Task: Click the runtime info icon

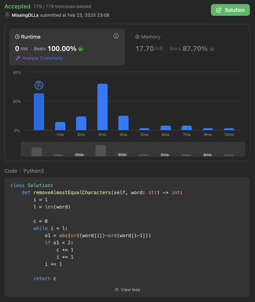Action: click(116, 36)
